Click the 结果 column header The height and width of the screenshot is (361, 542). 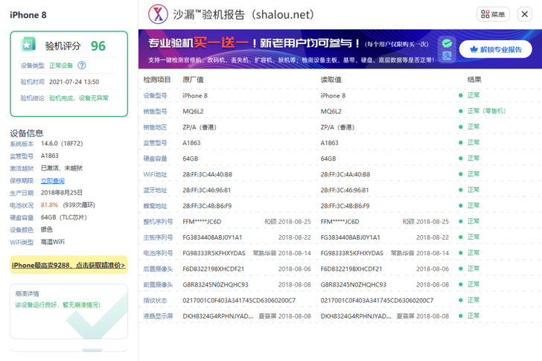[x=474, y=80]
